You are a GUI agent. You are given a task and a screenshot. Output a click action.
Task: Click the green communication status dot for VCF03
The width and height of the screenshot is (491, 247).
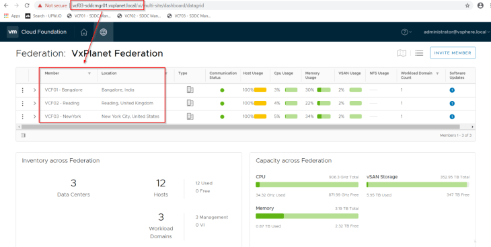coord(222,116)
